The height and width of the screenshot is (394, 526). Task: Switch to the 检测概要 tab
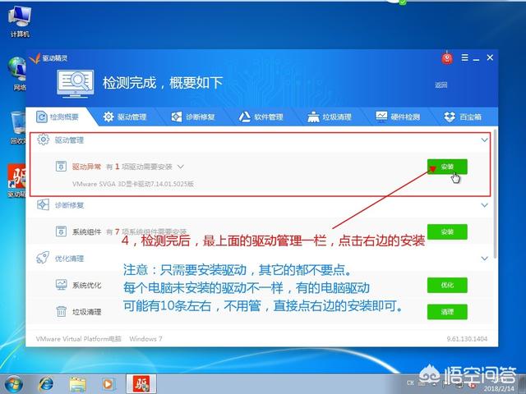(58, 117)
